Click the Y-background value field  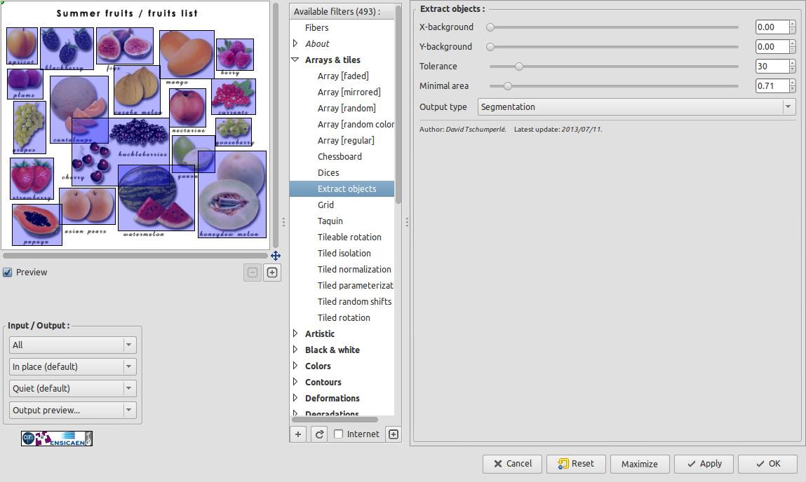[772, 47]
